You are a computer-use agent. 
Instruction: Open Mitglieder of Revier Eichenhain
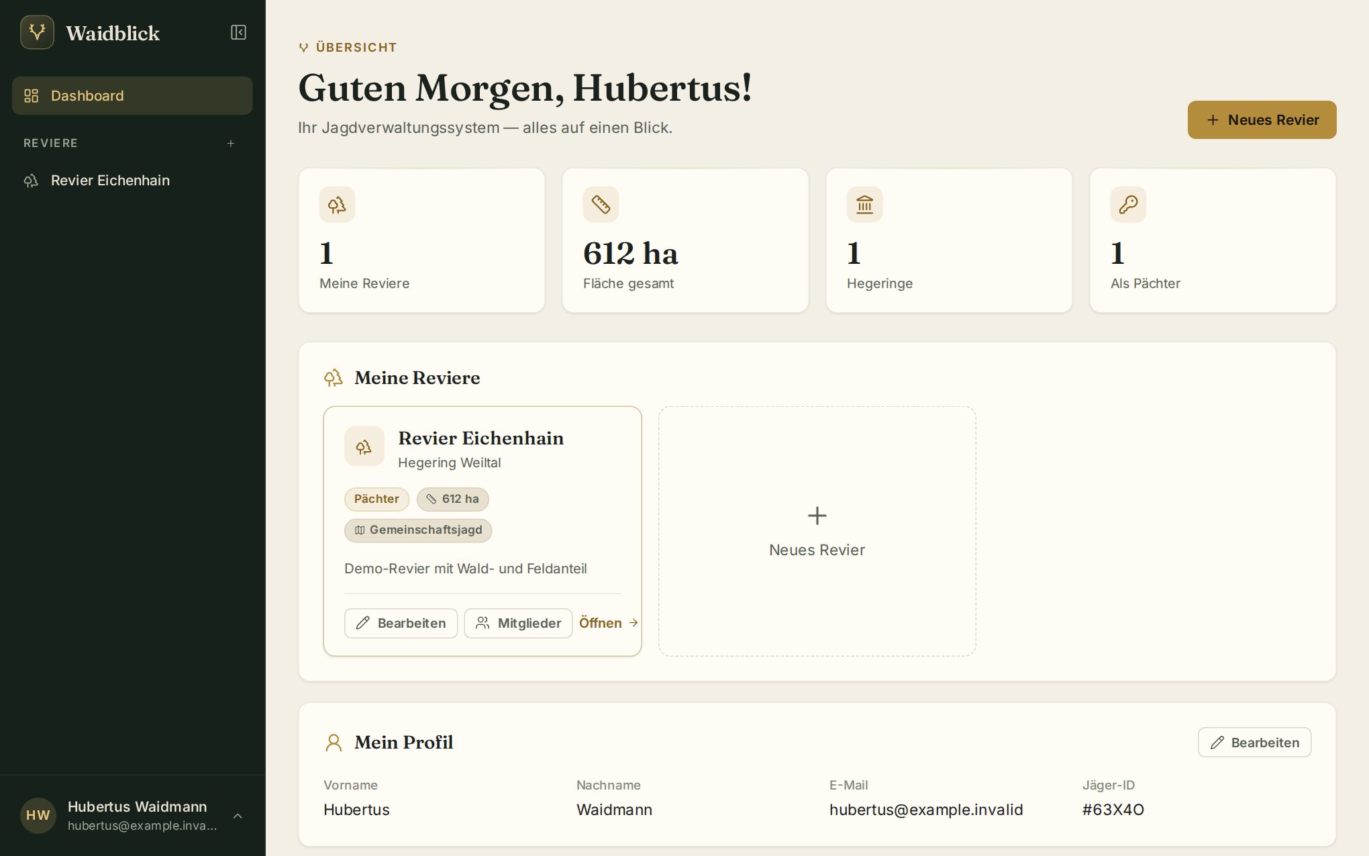(x=518, y=623)
